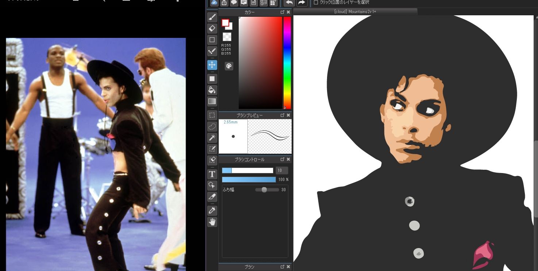Select the Divide frame tool

pyautogui.click(x=212, y=197)
